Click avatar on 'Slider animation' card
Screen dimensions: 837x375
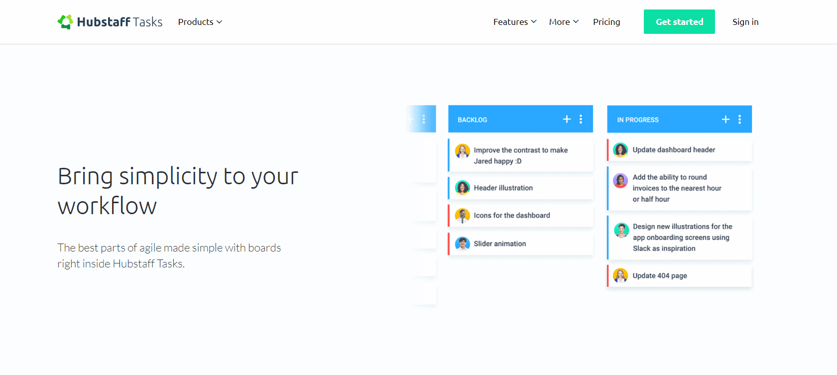click(x=463, y=244)
